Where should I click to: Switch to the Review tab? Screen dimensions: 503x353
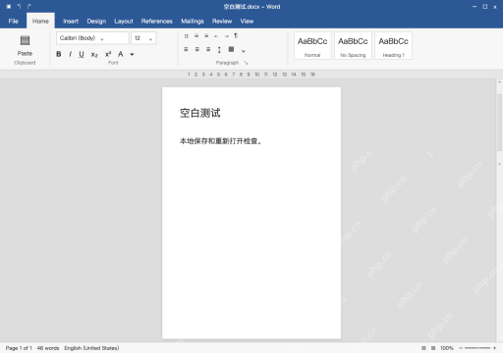click(222, 22)
